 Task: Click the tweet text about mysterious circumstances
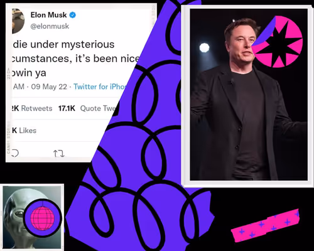pyautogui.click(x=75, y=58)
